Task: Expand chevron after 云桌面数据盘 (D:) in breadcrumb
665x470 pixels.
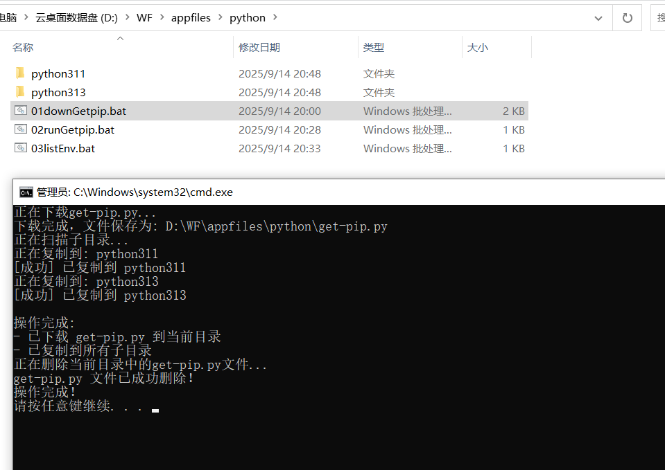Action: pos(127,17)
